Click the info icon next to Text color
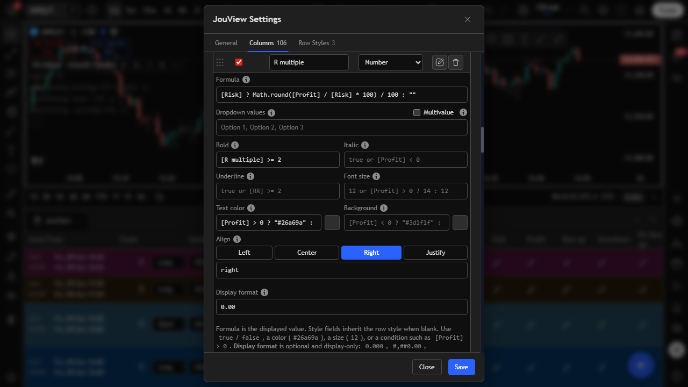This screenshot has height=387, width=688. pos(251,208)
